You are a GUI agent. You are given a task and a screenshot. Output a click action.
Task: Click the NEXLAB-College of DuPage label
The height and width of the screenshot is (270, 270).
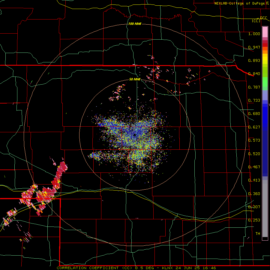(239, 3)
